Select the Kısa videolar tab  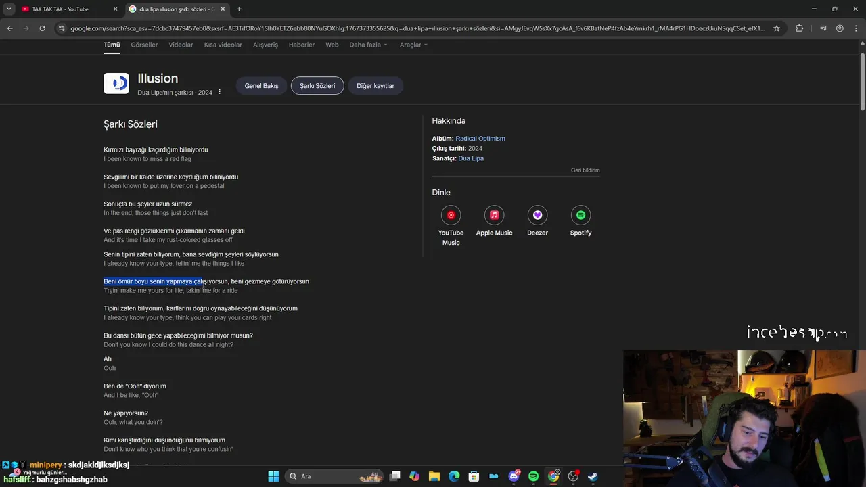(x=223, y=45)
